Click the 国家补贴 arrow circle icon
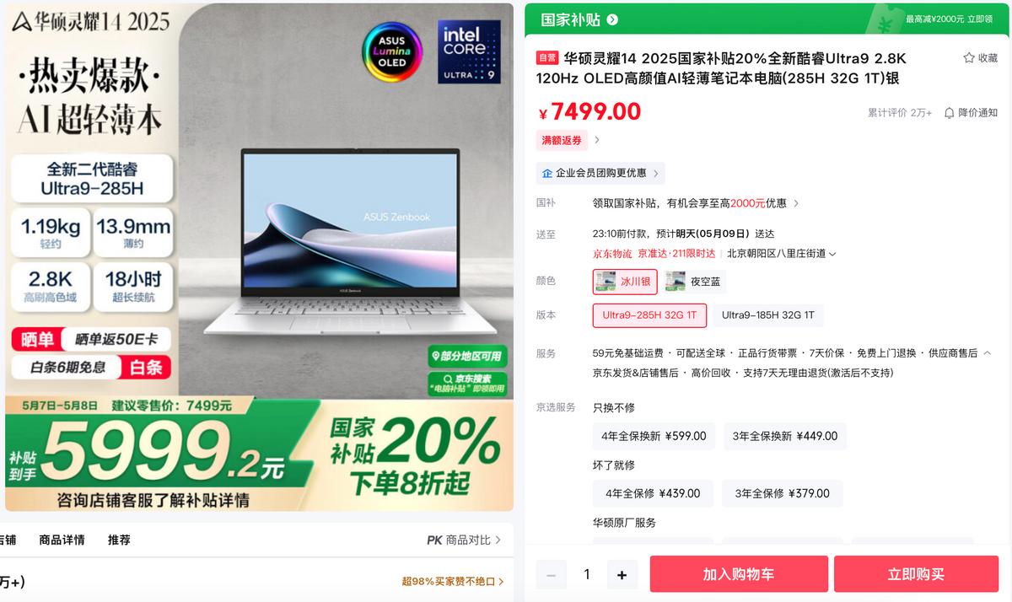This screenshot has width=1012, height=602. coord(612,19)
